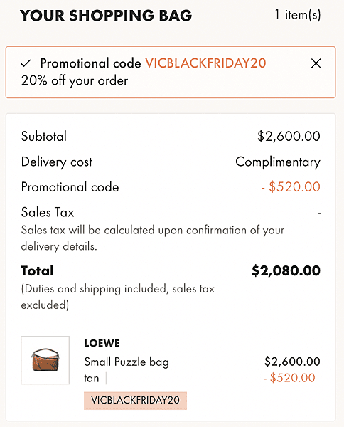Click the product price $2,600.00
Viewport: 344px width, 427px height.
[x=292, y=362]
